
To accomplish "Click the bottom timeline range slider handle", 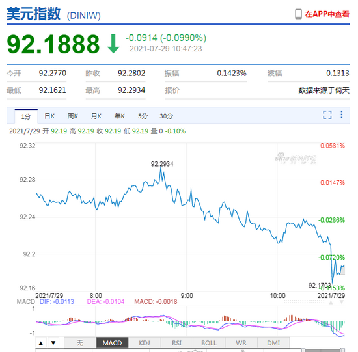I will tap(303, 350).
